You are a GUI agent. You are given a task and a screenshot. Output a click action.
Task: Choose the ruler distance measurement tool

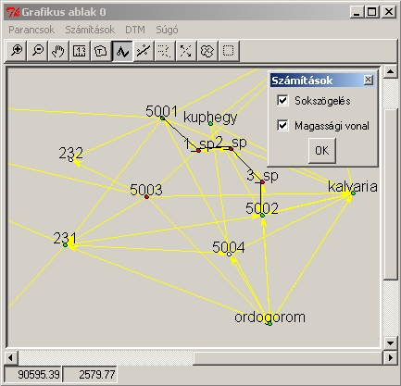coord(80,51)
